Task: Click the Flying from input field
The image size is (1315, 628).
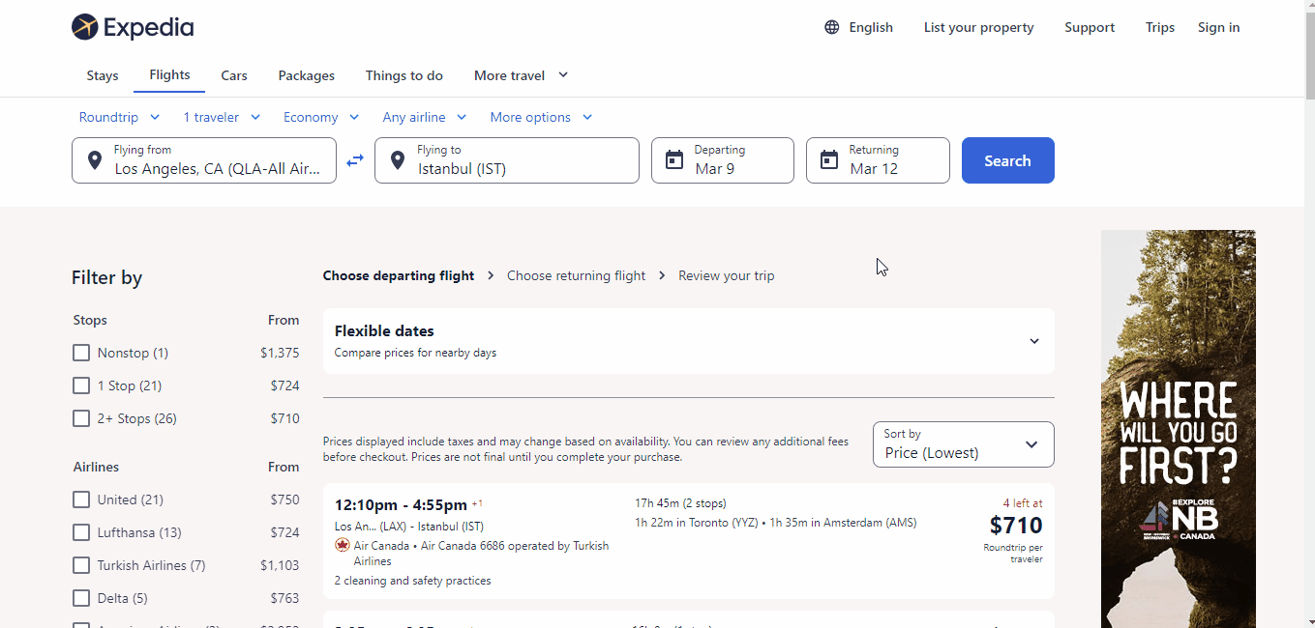Action: [204, 160]
